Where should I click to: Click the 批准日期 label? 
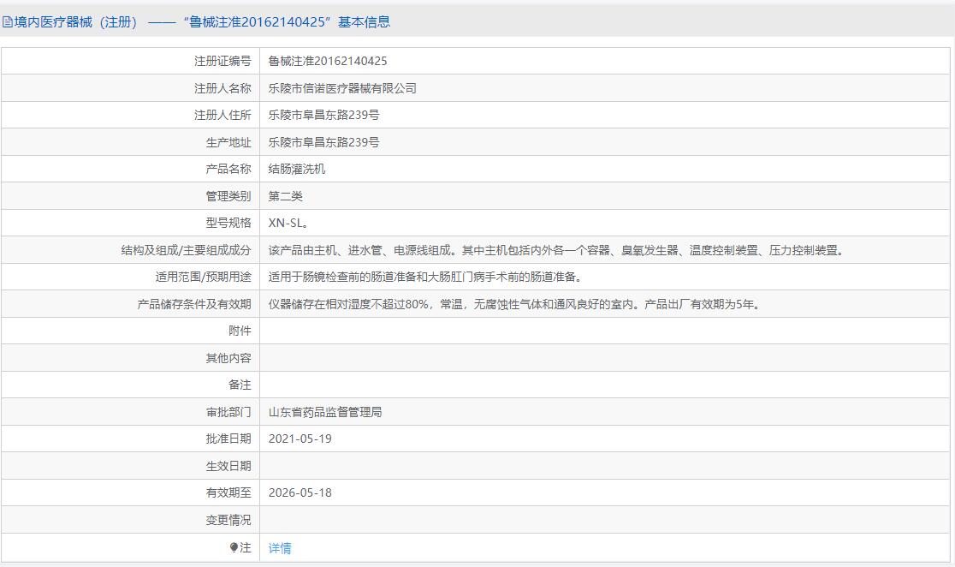(228, 439)
